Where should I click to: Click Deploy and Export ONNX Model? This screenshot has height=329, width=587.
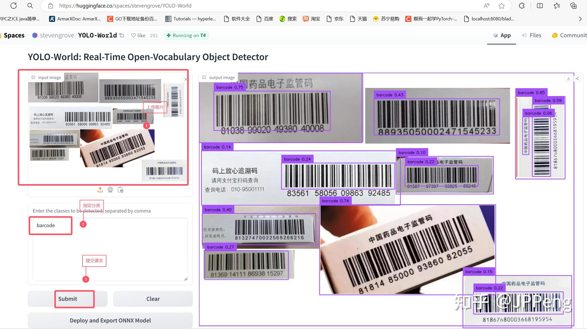[110, 320]
